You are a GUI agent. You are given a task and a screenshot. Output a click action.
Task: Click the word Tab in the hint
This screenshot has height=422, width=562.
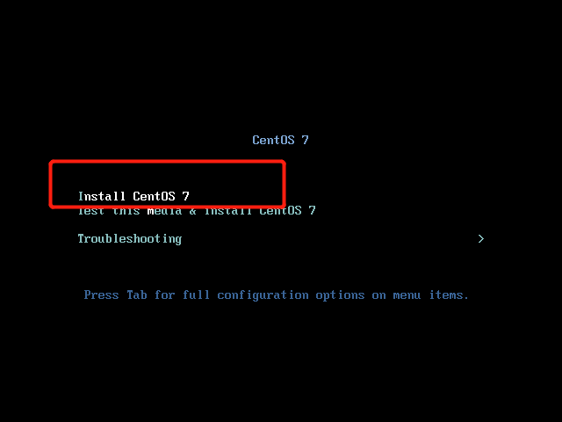[137, 295]
